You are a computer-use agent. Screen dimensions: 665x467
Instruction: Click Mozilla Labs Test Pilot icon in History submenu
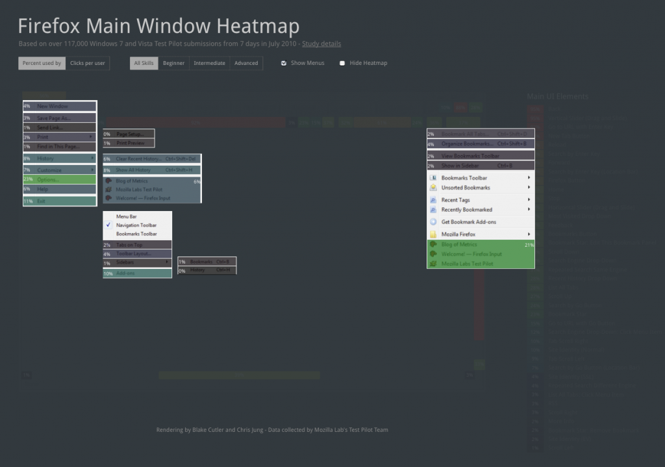[108, 190]
